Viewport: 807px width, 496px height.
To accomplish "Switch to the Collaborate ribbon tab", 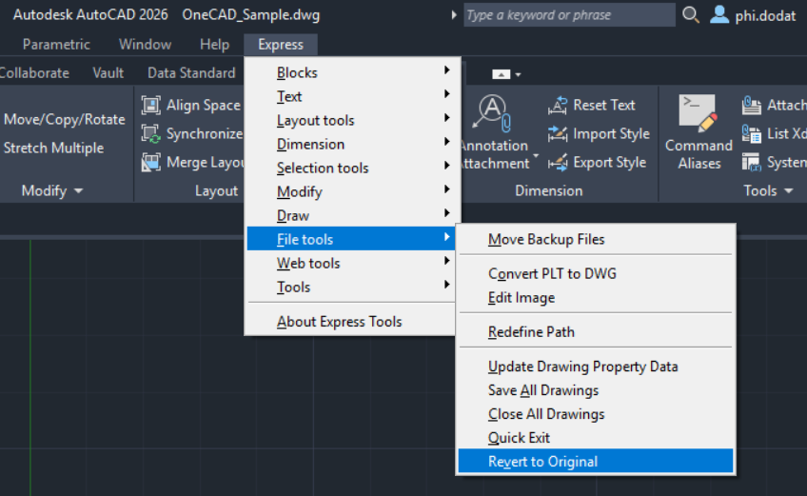I will coord(34,72).
